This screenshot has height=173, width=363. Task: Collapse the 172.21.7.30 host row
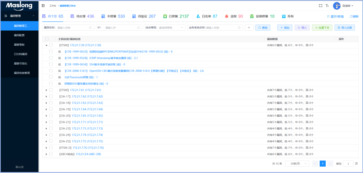(x=46, y=45)
